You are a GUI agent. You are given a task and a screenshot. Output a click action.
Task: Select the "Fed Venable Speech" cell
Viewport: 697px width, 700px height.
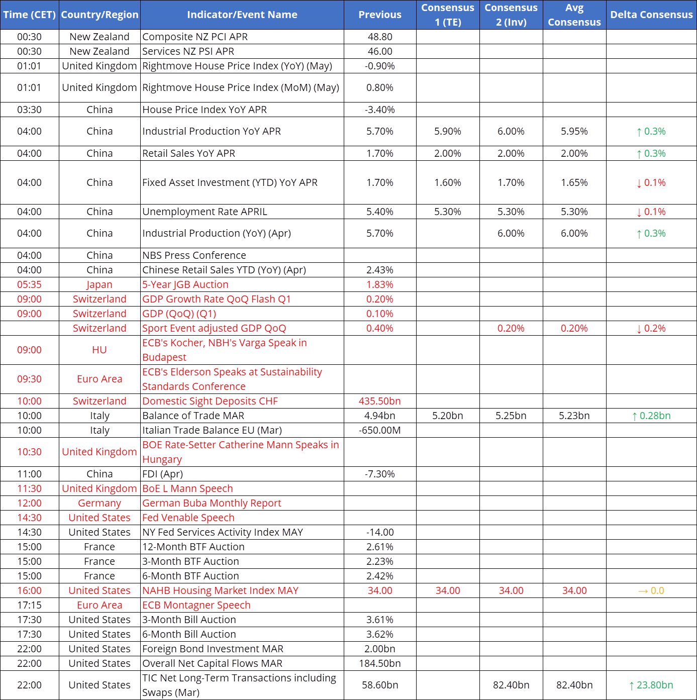point(242,518)
